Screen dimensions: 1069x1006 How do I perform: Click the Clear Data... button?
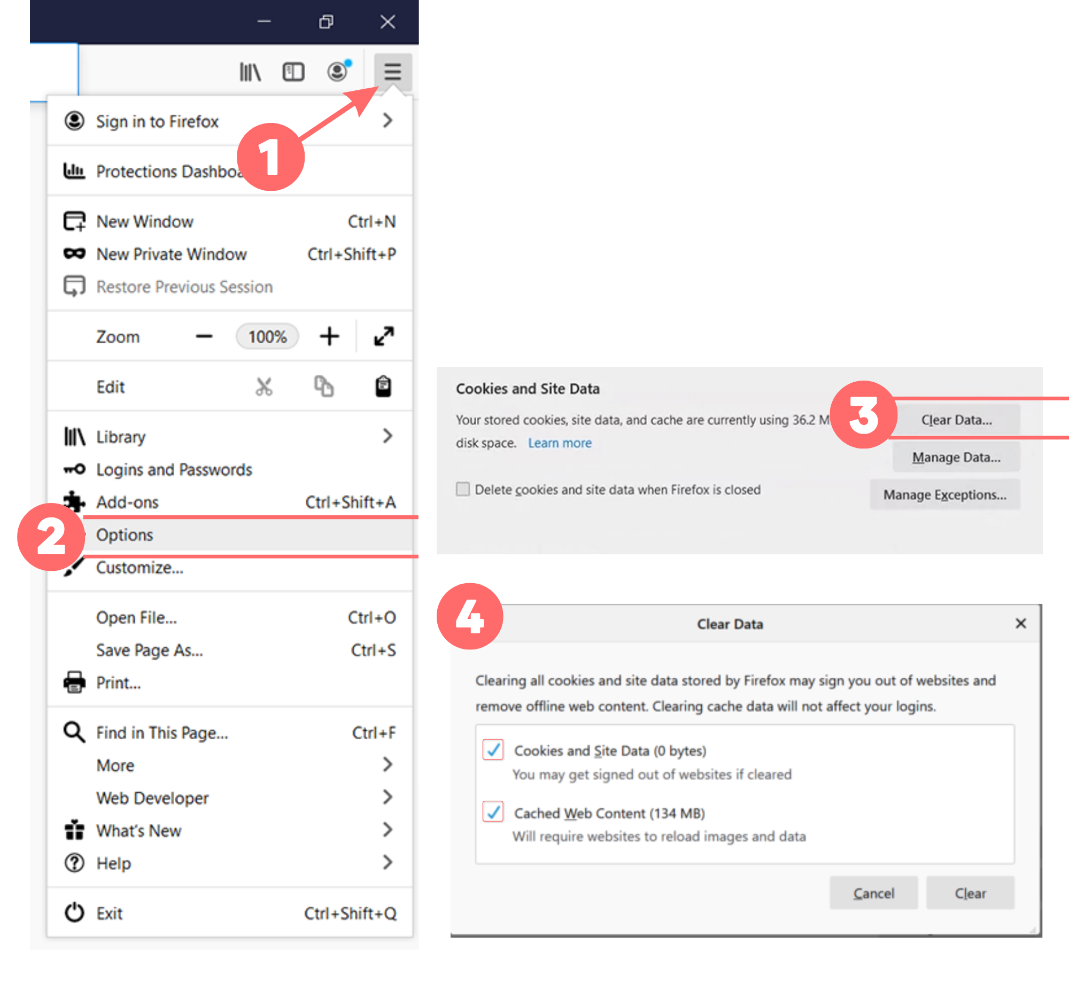tap(957, 420)
